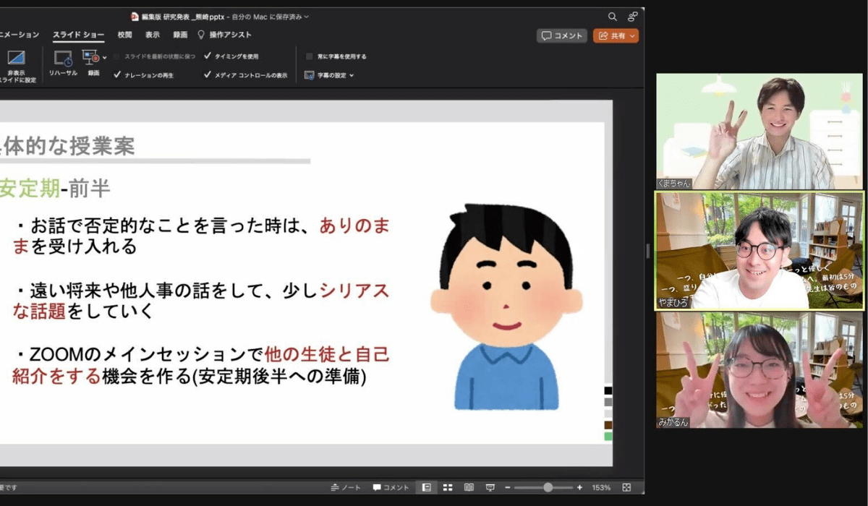Image resolution: width=868 pixels, height=506 pixels.
Task: Enable the 常に字幕を使用する checkbox
Action: (x=310, y=56)
